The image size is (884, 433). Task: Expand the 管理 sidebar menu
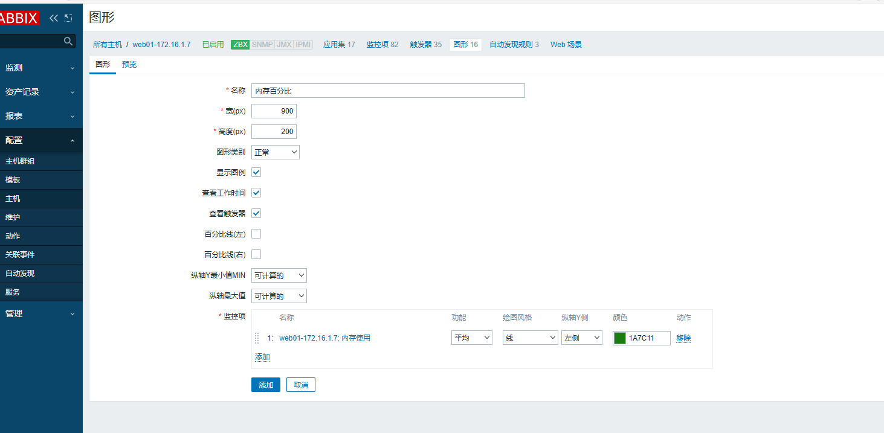[41, 313]
